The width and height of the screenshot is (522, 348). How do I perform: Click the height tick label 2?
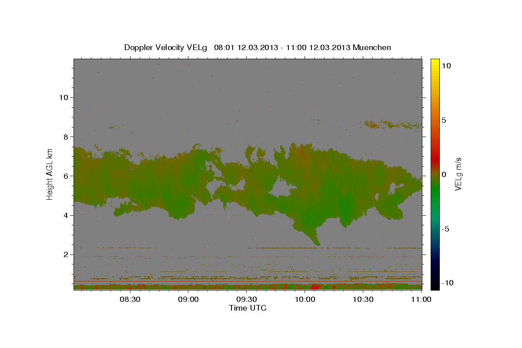pos(66,254)
